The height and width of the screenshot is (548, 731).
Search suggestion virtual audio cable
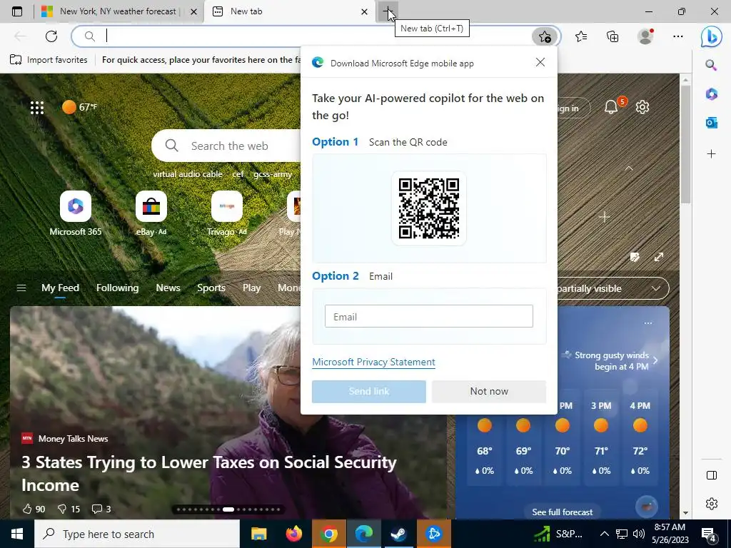(188, 174)
